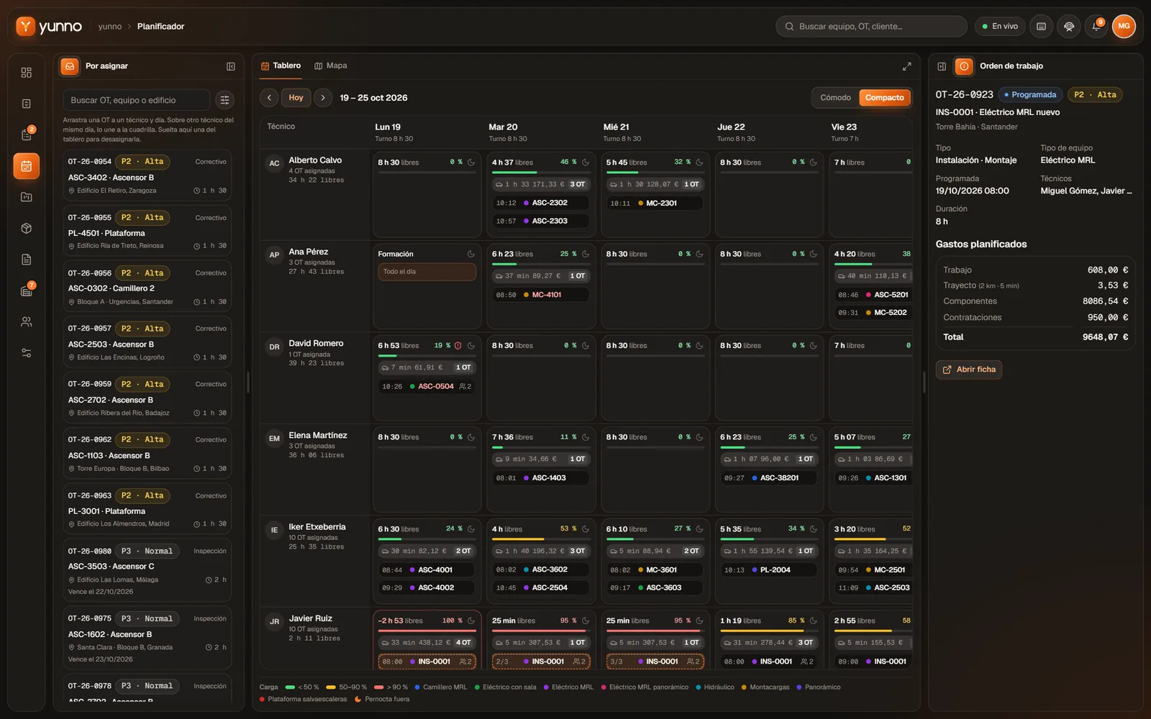
Task: Click the yunno breadcrumb link
Action: (110, 27)
